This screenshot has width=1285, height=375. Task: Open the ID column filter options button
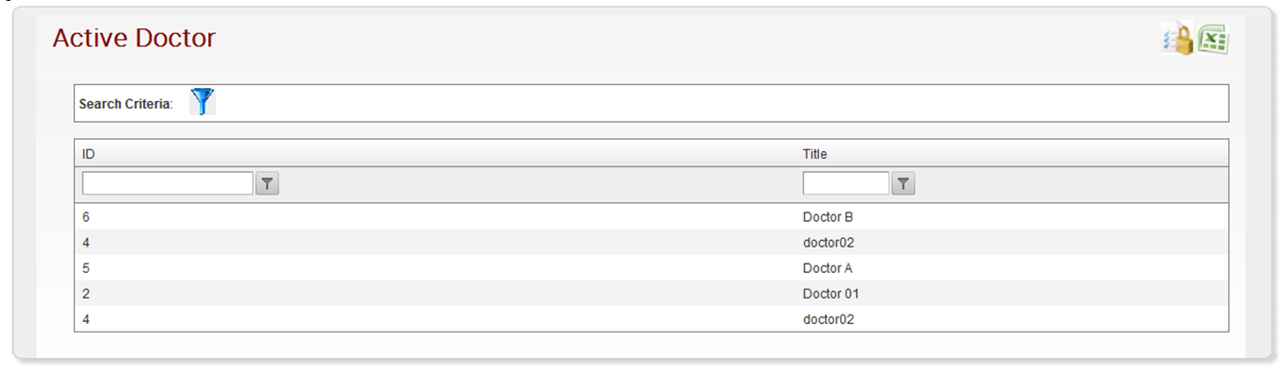pyautogui.click(x=268, y=184)
